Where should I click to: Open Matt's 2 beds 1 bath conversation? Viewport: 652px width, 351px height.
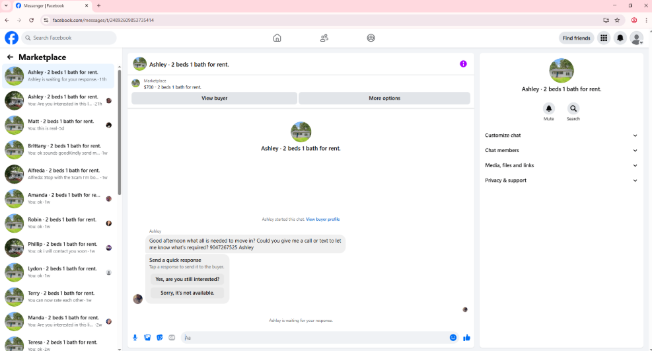click(58, 125)
